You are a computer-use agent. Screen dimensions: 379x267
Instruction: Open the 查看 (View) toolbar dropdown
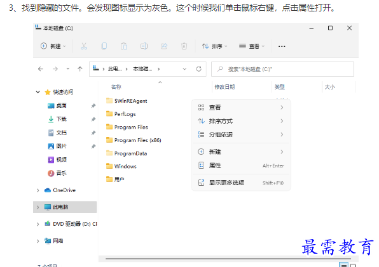252,46
